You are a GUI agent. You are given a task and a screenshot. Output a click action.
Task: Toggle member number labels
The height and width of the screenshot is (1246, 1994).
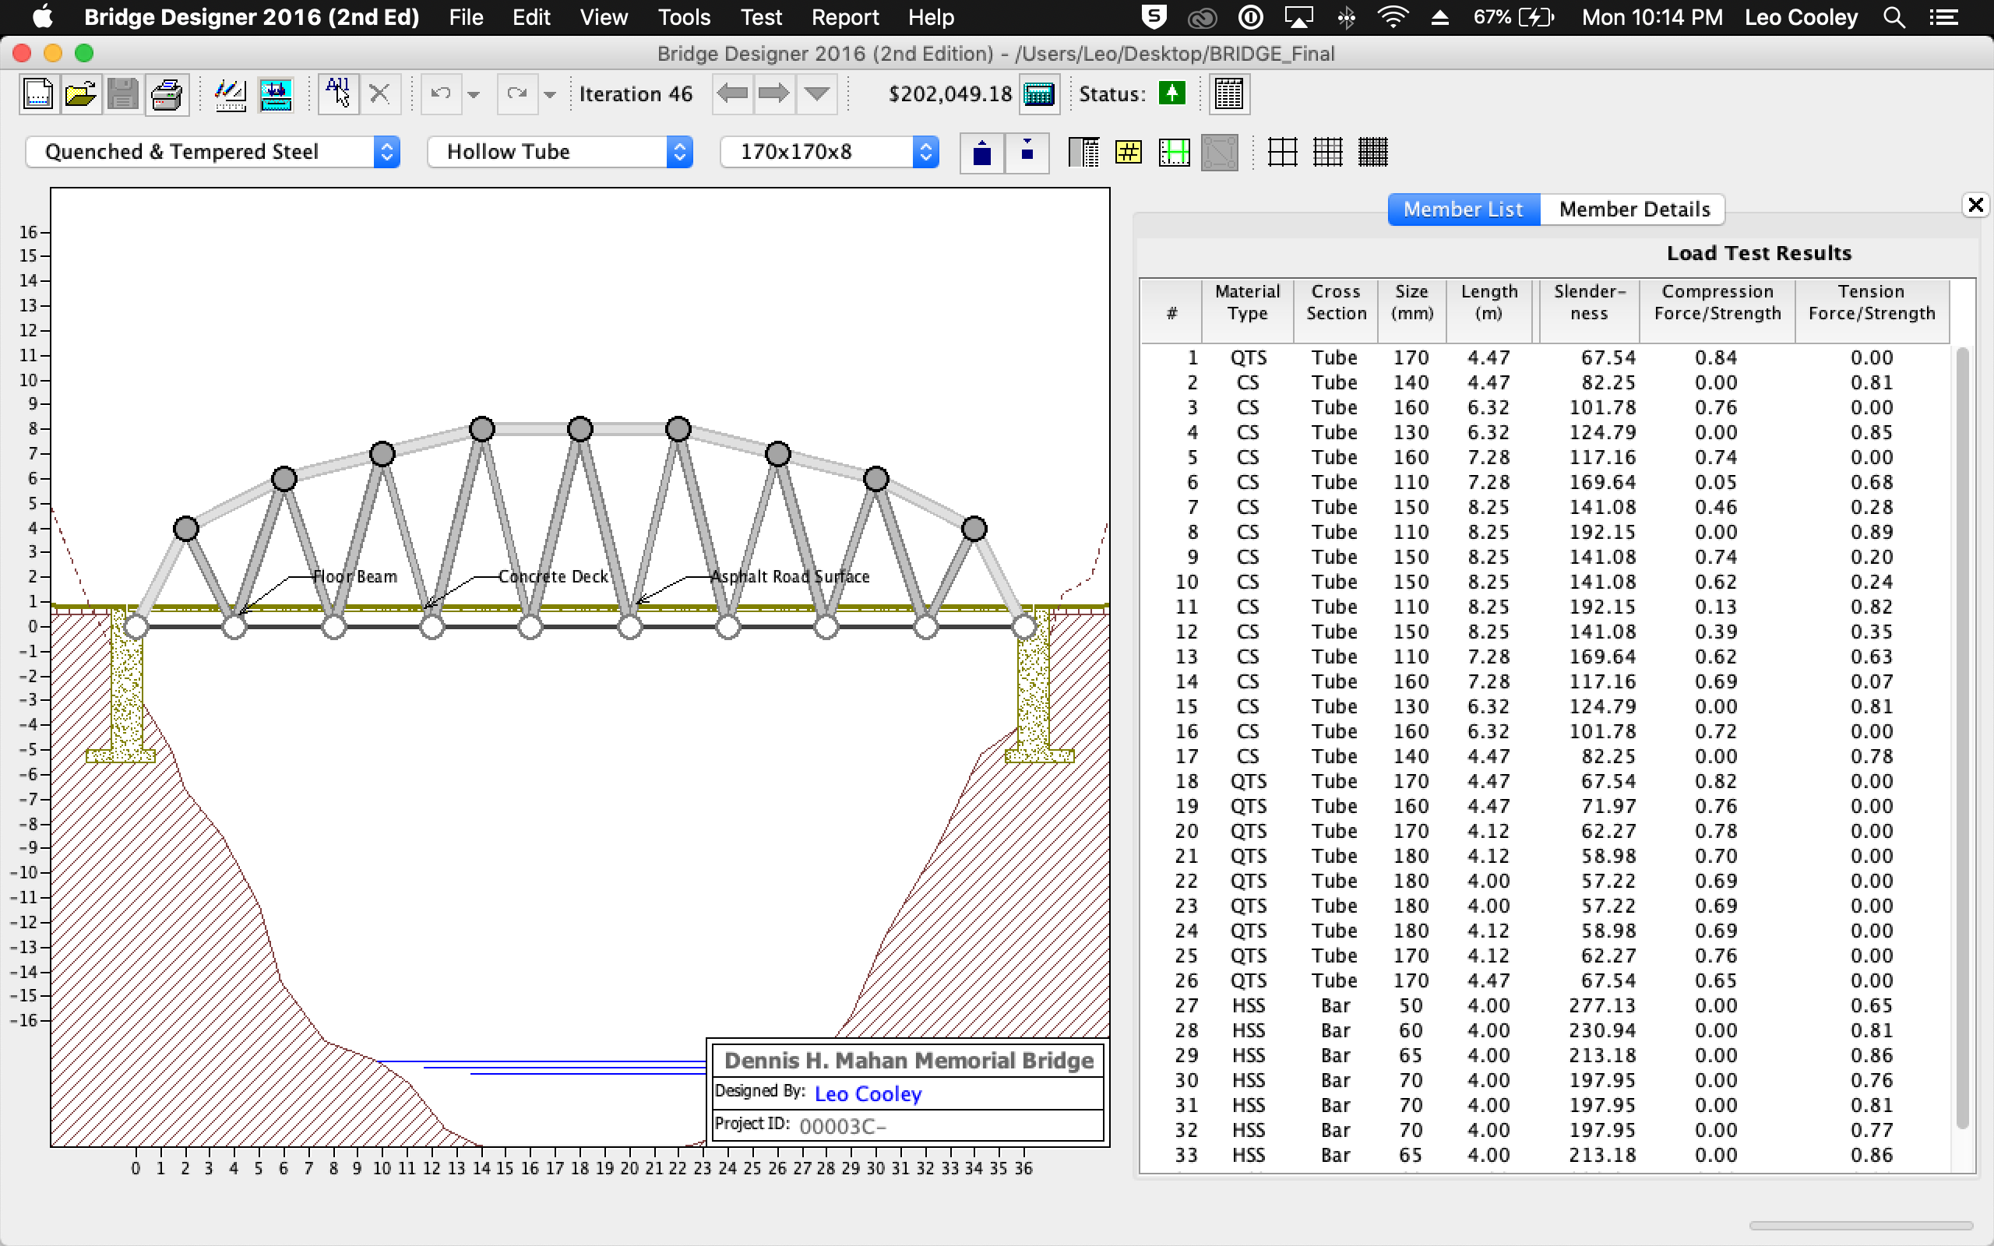(x=1129, y=153)
